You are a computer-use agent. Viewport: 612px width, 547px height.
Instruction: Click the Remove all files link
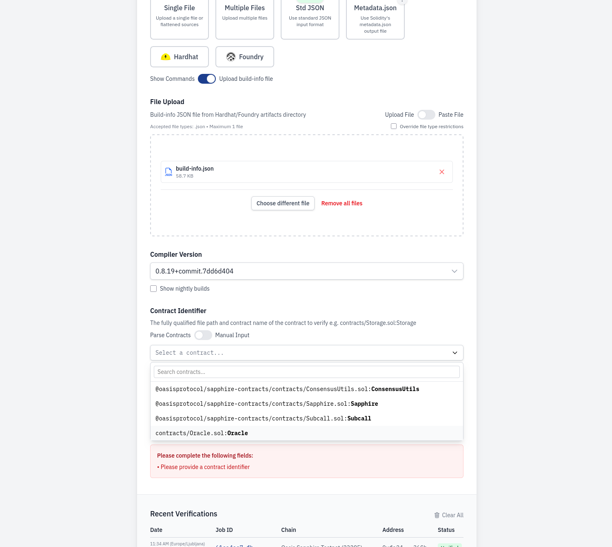point(342,203)
